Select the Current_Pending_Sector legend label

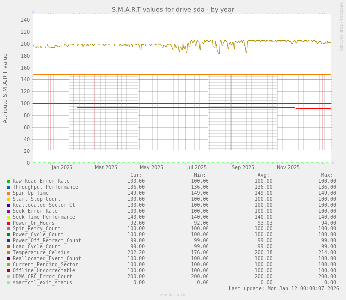(x=45, y=265)
